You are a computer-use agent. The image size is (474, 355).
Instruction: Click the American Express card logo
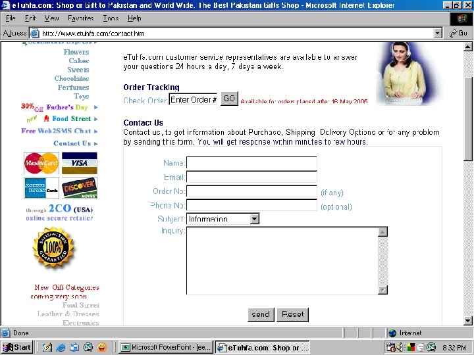click(x=41, y=188)
